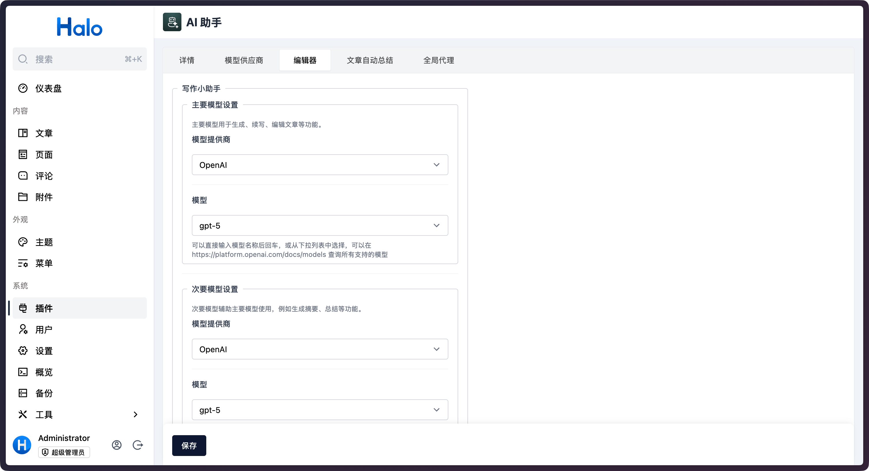The image size is (869, 471).
Task: Click the 用户 user icon
Action: [23, 329]
